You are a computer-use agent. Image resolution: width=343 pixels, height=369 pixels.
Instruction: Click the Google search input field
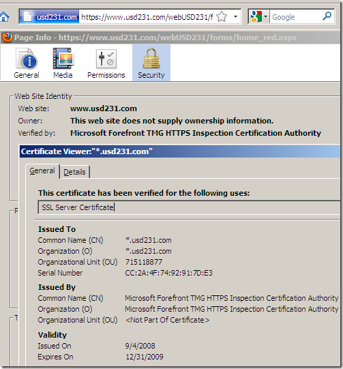[295, 17]
